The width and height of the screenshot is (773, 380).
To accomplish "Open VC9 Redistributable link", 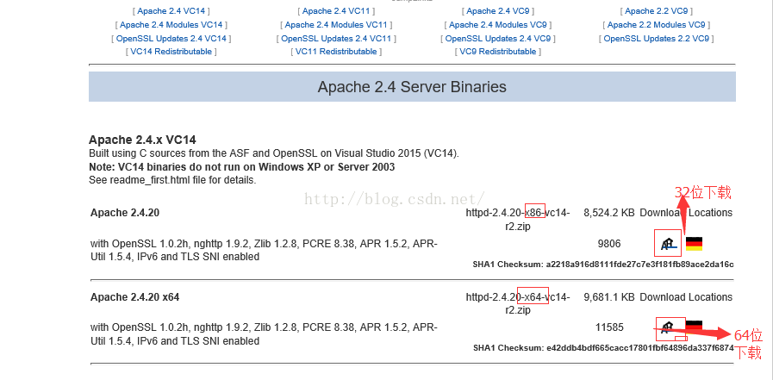I will click(498, 52).
